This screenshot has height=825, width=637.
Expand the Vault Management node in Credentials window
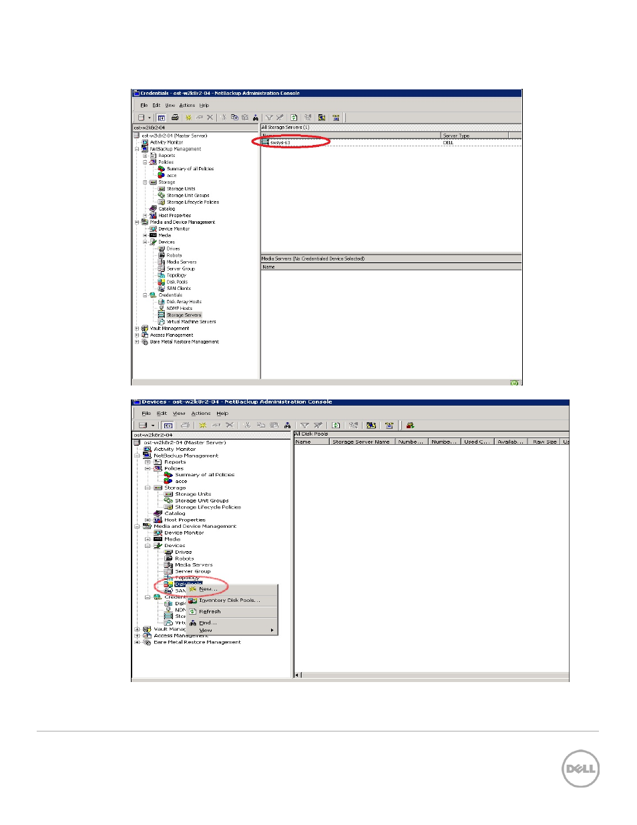tap(137, 329)
